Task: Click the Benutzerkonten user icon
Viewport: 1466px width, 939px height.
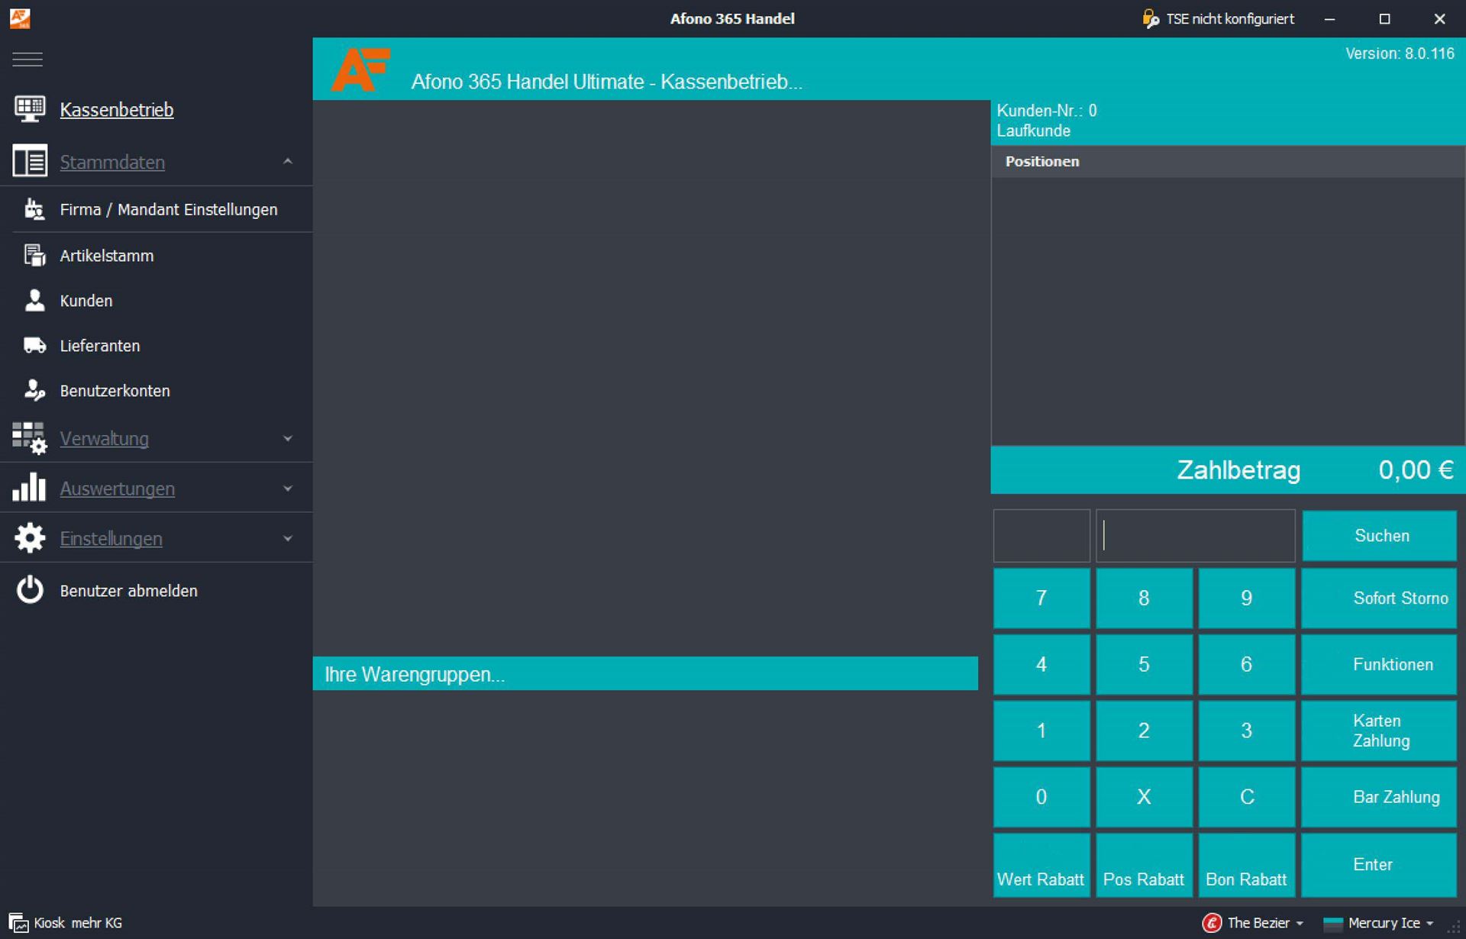Action: [34, 390]
